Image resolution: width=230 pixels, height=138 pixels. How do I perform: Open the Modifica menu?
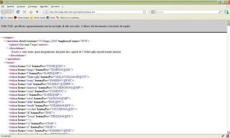(x=11, y=6)
